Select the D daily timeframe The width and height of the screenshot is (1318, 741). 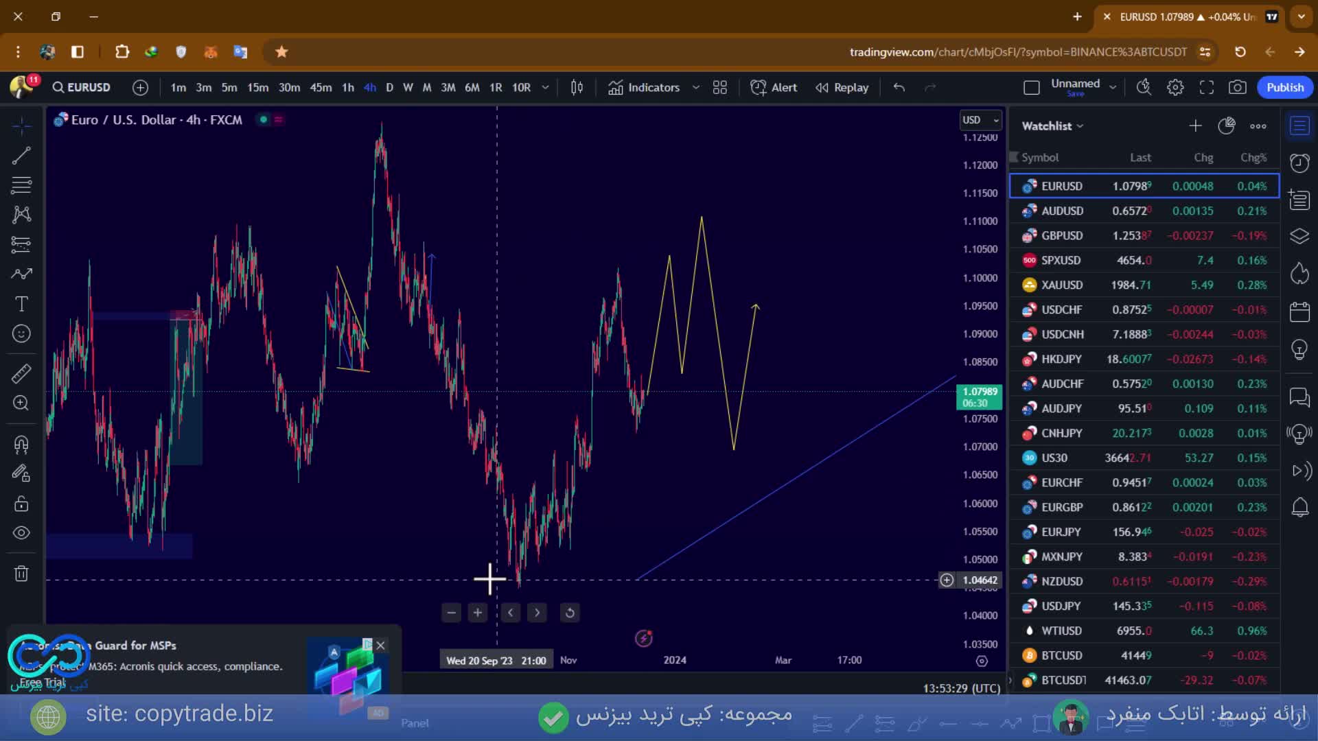389,87
